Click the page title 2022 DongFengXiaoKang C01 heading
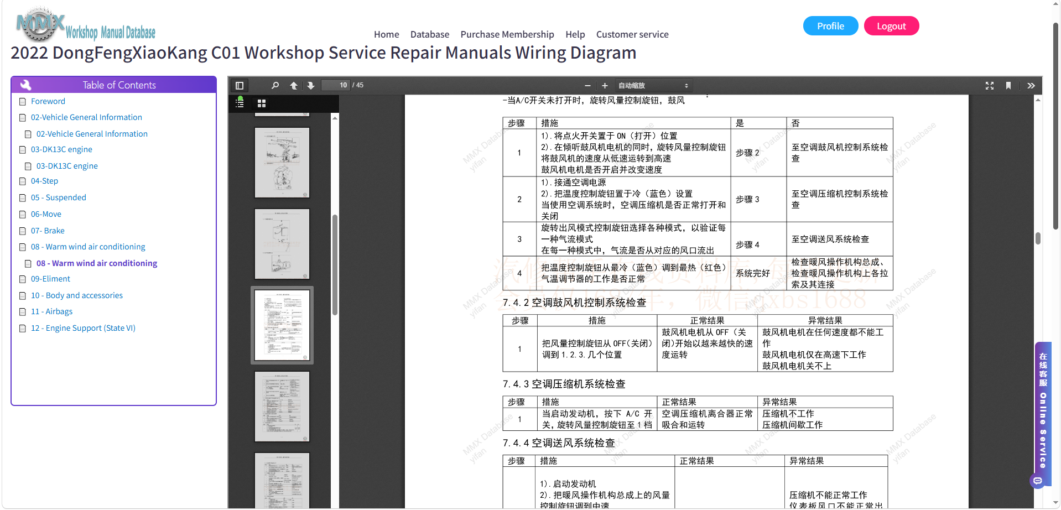This screenshot has width=1061, height=510. pos(324,53)
